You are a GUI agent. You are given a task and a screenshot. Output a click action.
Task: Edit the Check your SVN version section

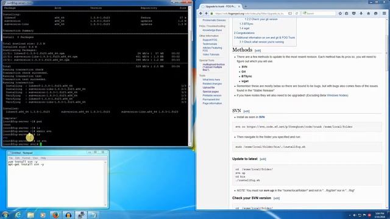276,198
